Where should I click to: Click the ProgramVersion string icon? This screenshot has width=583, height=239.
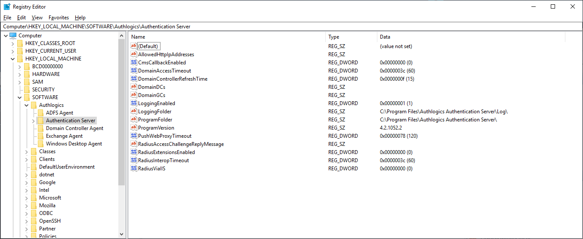click(x=134, y=128)
